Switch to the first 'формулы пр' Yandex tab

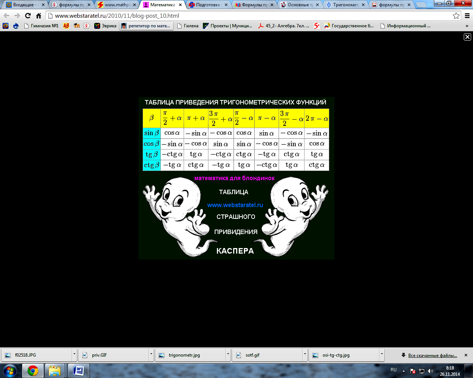coord(70,5)
